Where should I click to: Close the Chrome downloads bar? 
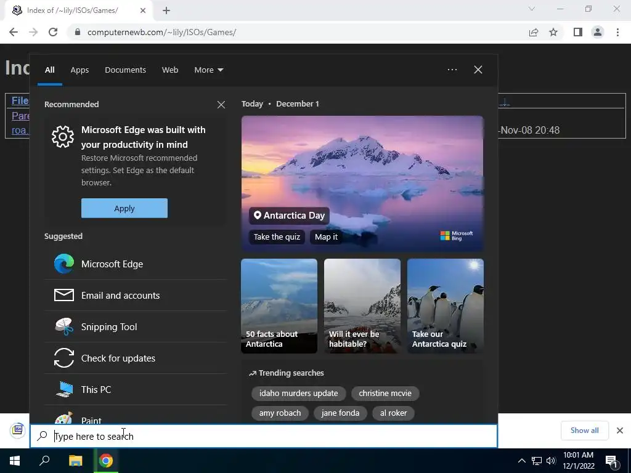point(620,431)
